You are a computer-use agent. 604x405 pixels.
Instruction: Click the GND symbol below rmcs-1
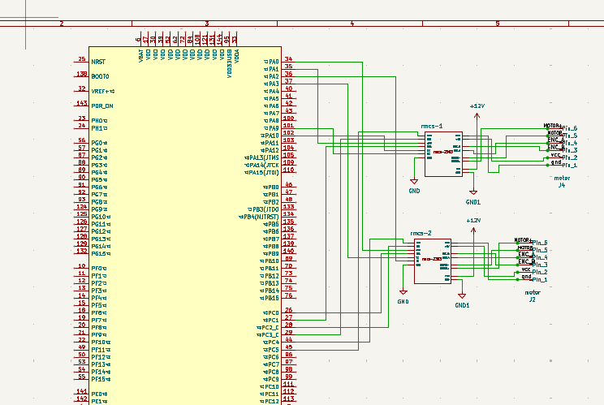coord(414,186)
